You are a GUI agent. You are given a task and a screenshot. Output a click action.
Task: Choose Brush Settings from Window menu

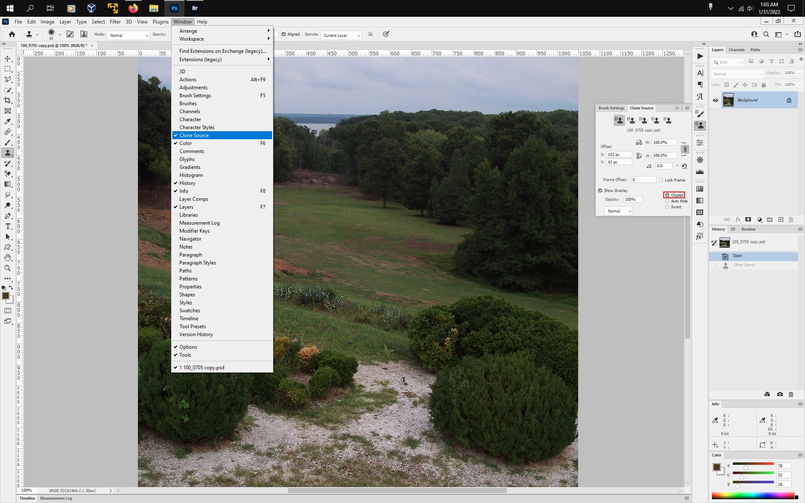[195, 96]
